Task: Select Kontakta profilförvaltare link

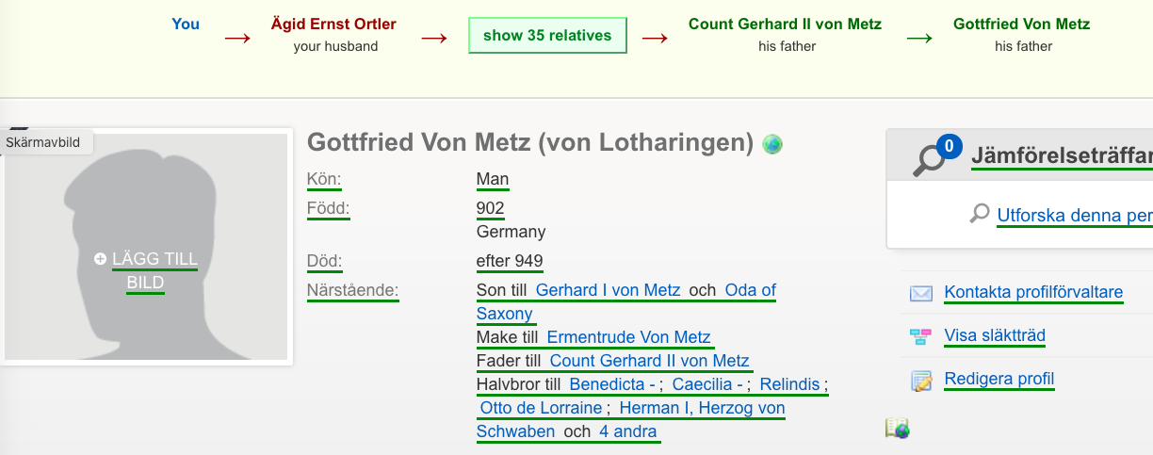Action: [1033, 292]
